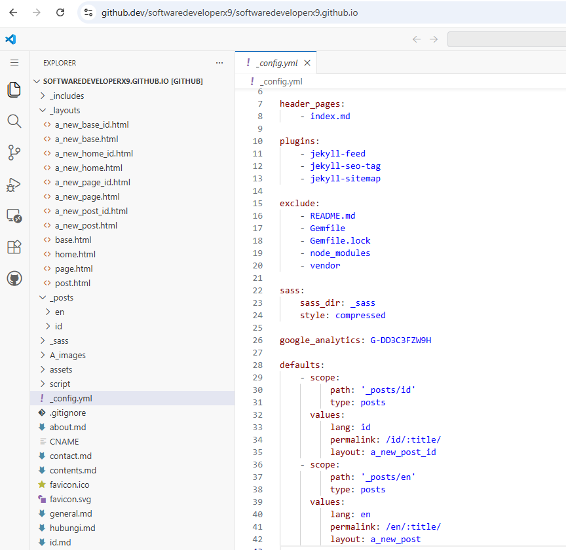
Task: Open the application menu hamburger icon
Action: pos(14,63)
